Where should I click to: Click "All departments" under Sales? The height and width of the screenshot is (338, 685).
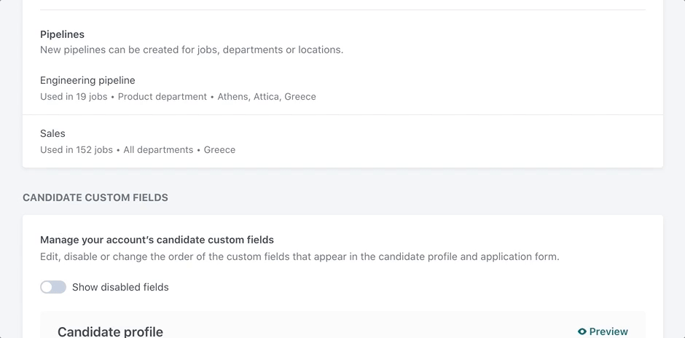click(158, 150)
